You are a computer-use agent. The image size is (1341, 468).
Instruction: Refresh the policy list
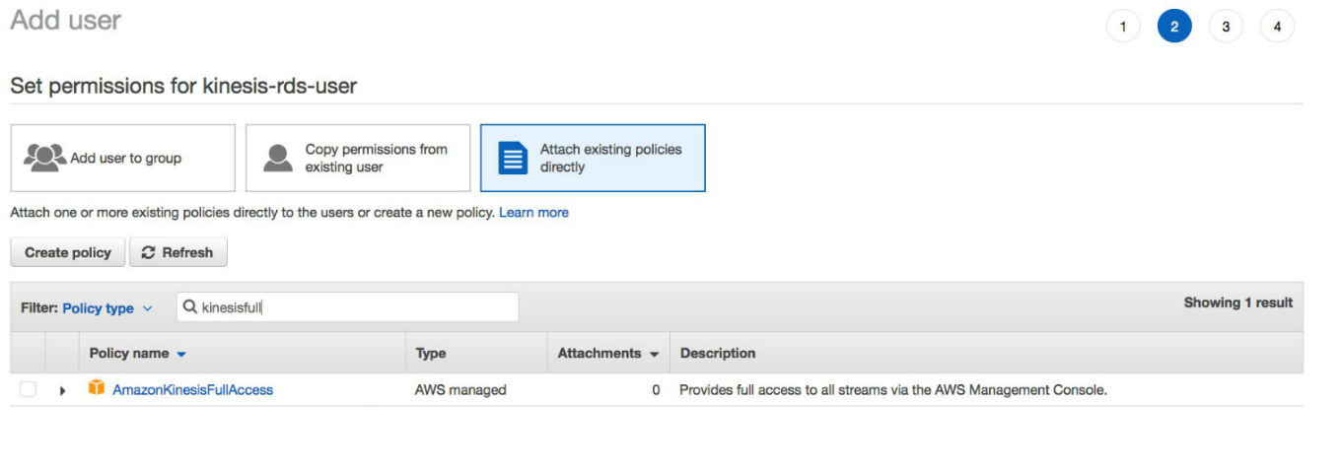coord(178,252)
